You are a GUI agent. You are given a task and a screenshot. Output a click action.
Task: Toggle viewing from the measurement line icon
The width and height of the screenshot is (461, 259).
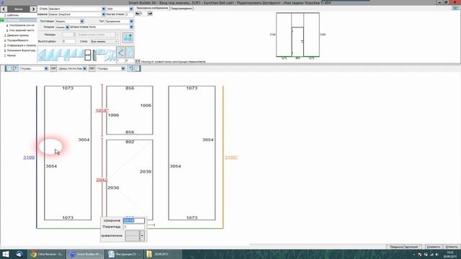[x=138, y=61]
